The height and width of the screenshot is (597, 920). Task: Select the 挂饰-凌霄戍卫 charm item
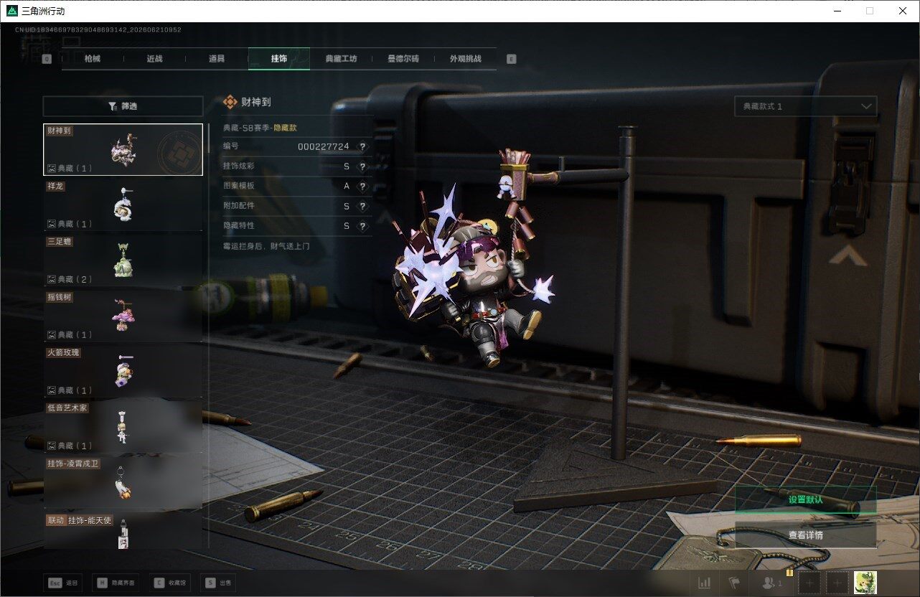tap(123, 482)
